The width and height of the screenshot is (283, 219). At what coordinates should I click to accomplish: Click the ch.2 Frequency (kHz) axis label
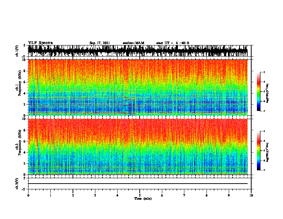pyautogui.click(x=19, y=142)
